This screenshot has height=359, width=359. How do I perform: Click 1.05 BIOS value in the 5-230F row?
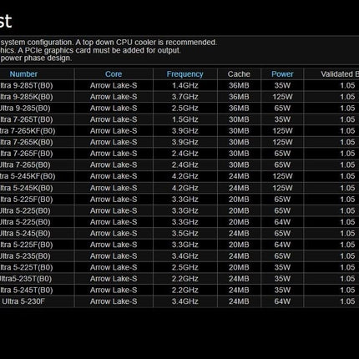(x=347, y=301)
